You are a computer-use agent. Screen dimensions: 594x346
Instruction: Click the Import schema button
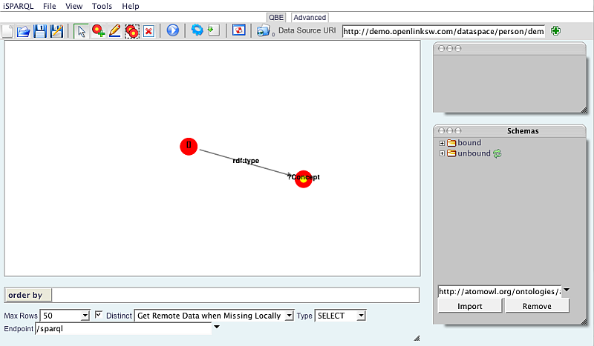[470, 306]
